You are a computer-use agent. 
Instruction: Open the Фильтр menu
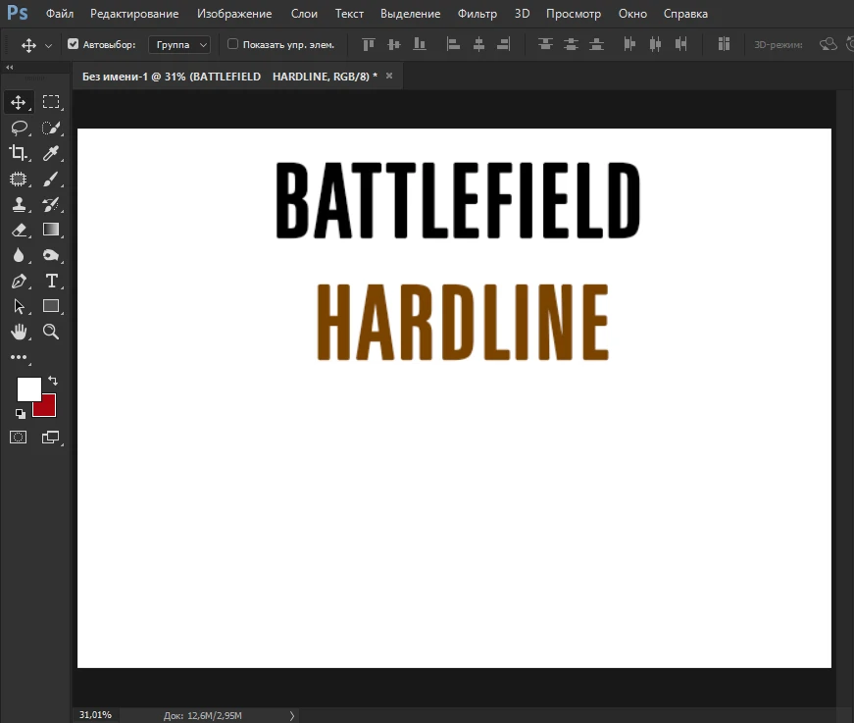point(477,13)
